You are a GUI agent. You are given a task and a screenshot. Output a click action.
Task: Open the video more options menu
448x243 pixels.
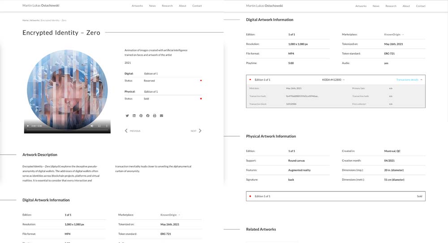[x=107, y=126]
